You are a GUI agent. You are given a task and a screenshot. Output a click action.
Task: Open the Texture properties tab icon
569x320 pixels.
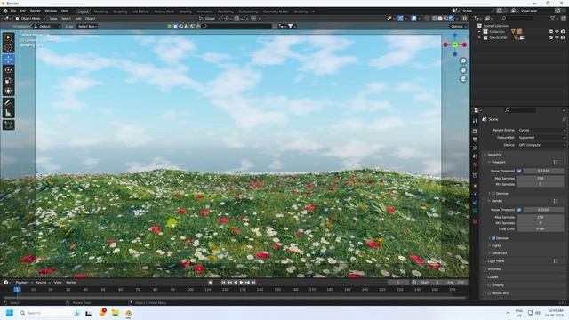475,221
